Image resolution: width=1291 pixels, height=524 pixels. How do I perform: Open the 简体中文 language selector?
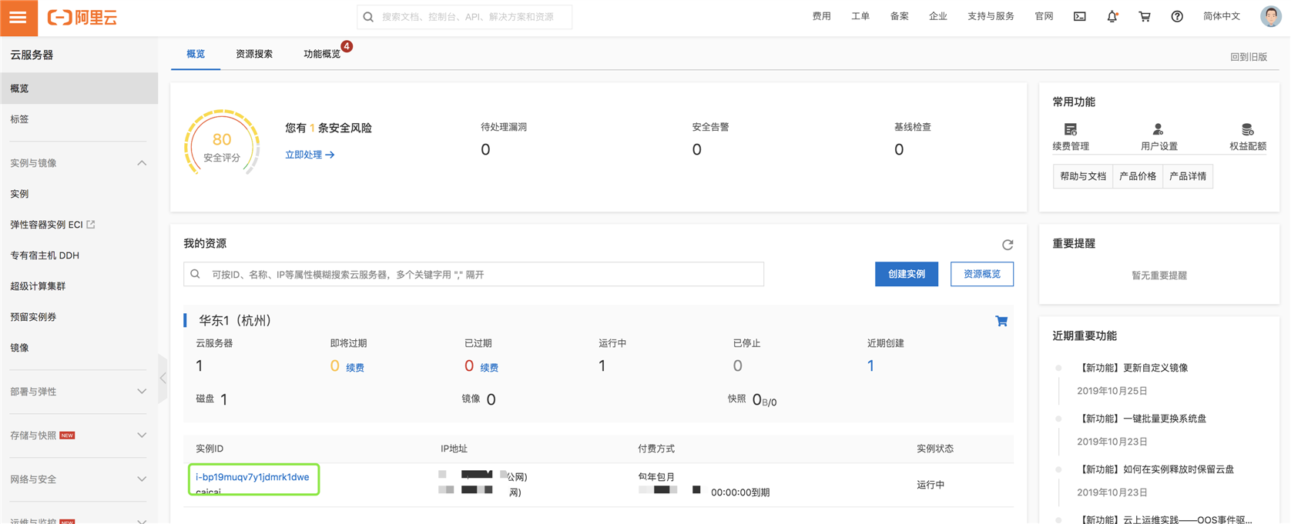pos(1222,16)
